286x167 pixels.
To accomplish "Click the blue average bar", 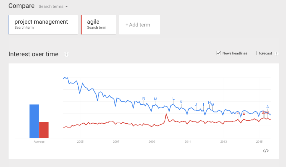I will coord(34,121).
